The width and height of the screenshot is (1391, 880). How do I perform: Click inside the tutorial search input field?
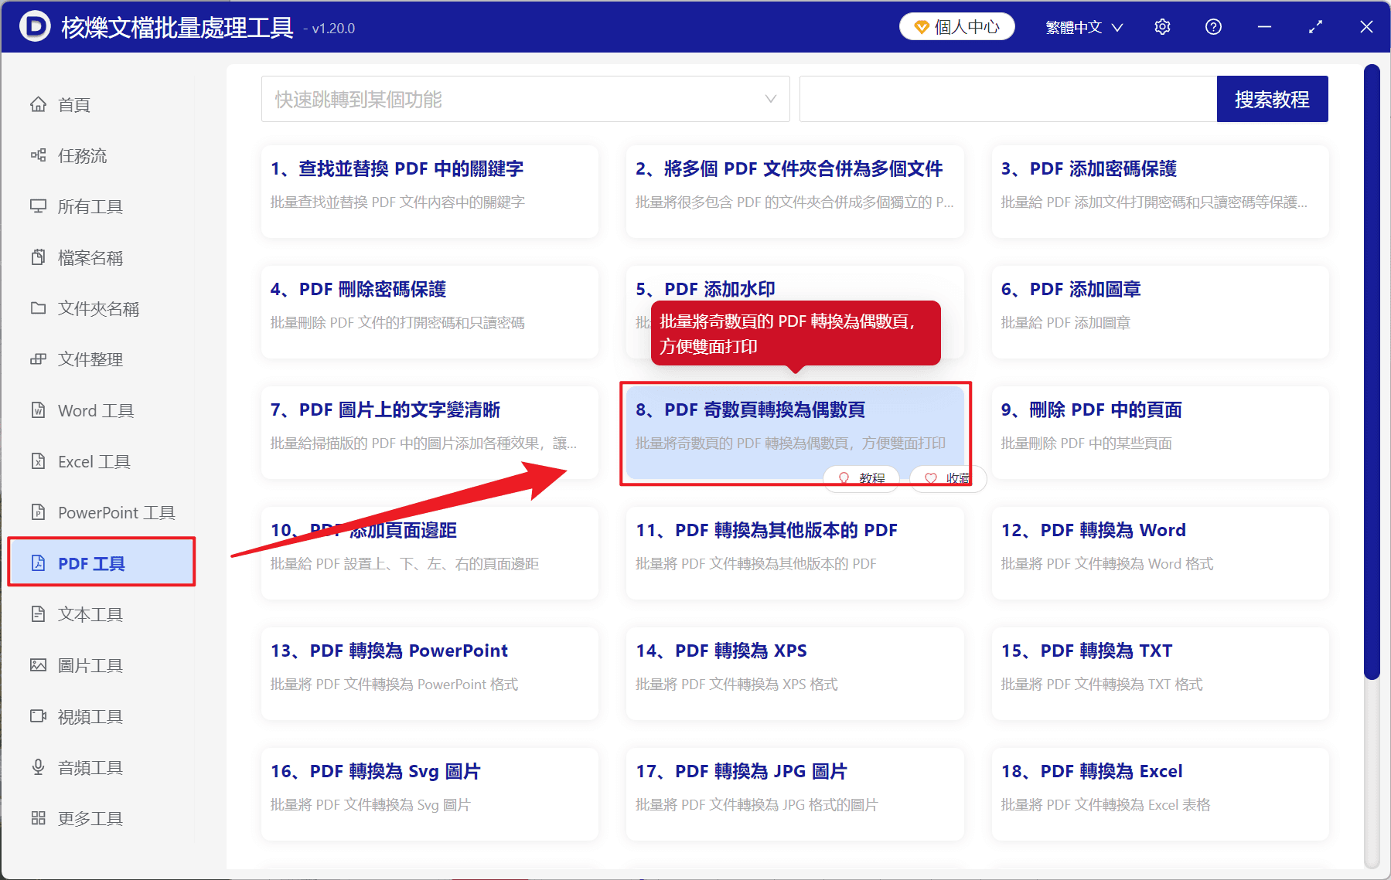coord(1005,99)
